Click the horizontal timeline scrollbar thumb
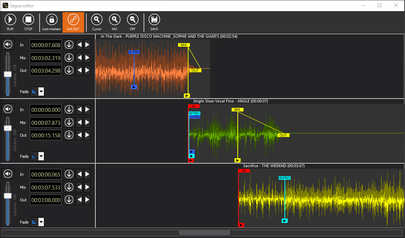Image resolution: width=405 pixels, height=238 pixels. click(205, 233)
